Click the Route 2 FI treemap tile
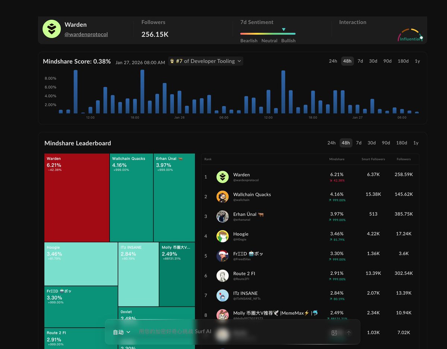Screen dimensions: 447x349 (x=74, y=339)
